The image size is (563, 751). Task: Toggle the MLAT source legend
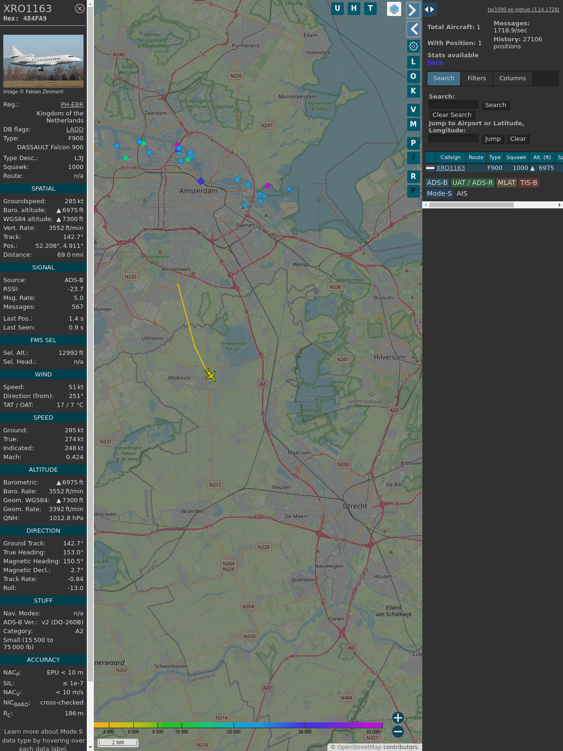507,183
